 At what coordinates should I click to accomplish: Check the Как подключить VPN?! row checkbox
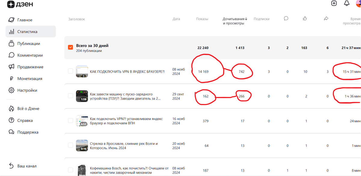[x=70, y=121]
